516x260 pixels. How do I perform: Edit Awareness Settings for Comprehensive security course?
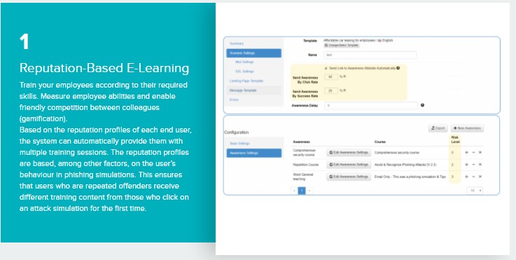point(349,153)
